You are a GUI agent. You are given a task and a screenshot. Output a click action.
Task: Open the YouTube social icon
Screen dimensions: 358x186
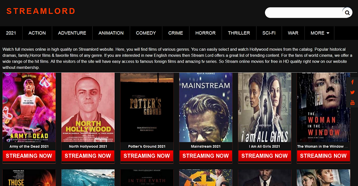[x=353, y=102]
